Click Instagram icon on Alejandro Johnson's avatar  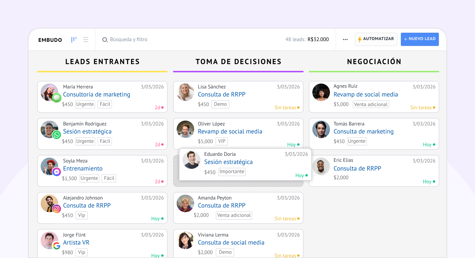click(x=57, y=209)
